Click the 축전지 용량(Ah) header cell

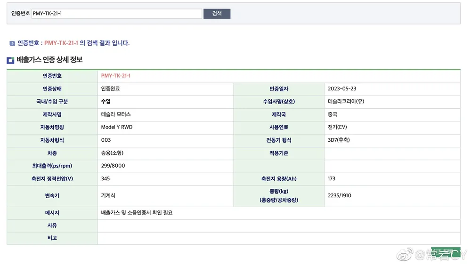[279, 179]
